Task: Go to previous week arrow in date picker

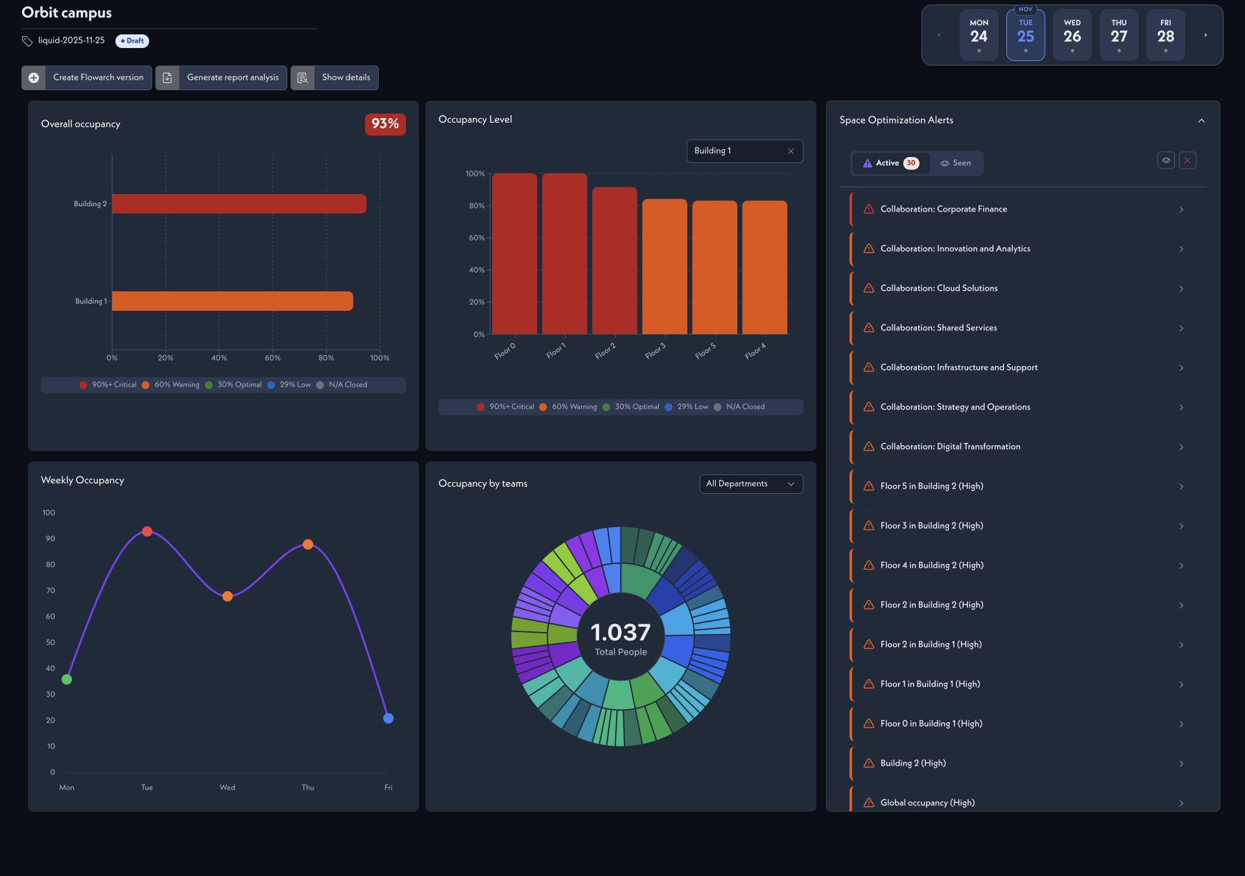Action: click(x=939, y=35)
